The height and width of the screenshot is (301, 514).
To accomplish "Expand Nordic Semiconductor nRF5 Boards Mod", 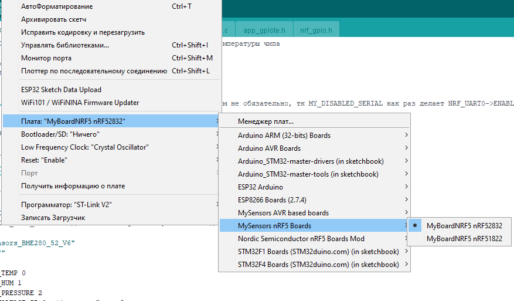I will click(x=301, y=239).
